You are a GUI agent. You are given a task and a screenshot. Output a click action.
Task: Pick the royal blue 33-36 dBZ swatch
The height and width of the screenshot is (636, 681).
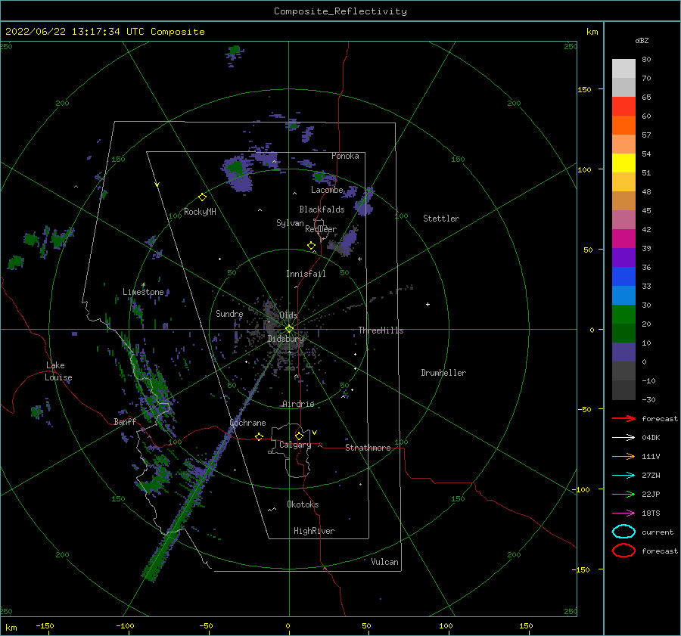(623, 277)
